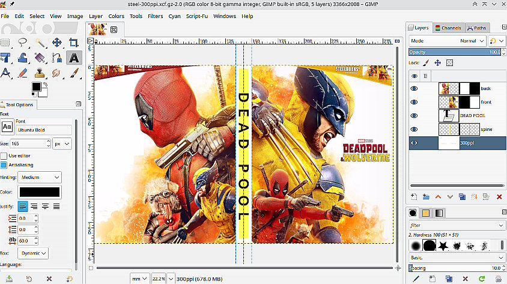The image size is (507, 284).
Task: Enable the Use editor checkbox
Action: [x=4, y=156]
